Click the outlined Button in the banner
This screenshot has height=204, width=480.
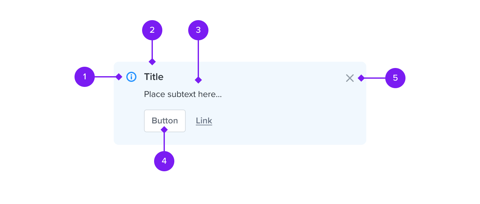pyautogui.click(x=165, y=121)
